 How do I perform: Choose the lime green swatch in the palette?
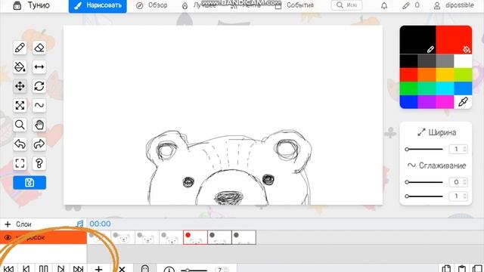pyautogui.click(x=463, y=75)
